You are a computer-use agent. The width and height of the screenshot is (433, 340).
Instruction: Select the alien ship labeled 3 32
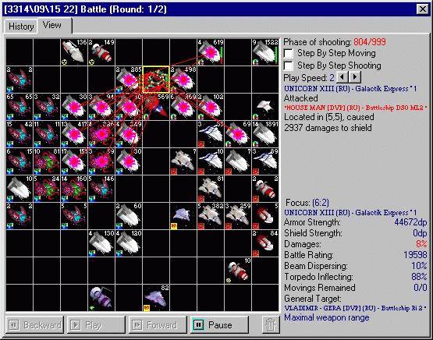click(x=47, y=107)
